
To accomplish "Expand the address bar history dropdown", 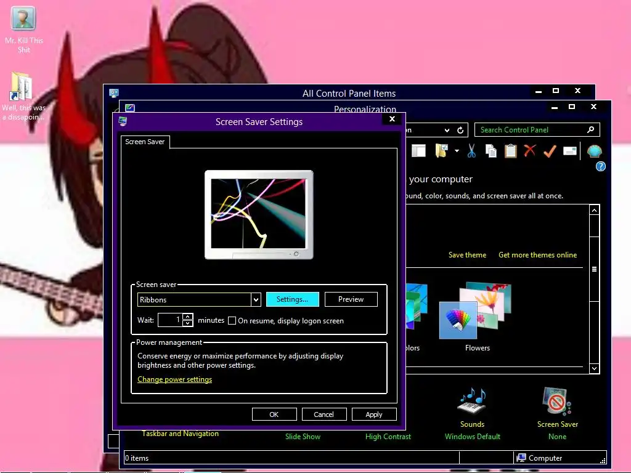I will (x=447, y=131).
